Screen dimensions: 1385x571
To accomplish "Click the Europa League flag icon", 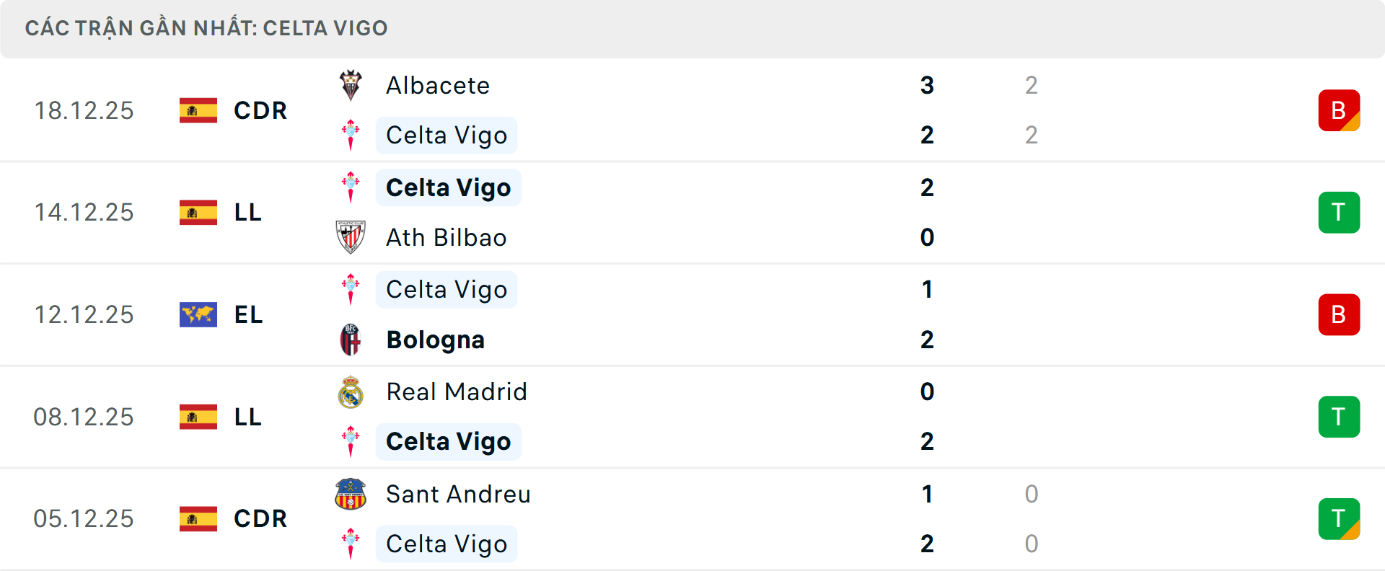I will [198, 314].
